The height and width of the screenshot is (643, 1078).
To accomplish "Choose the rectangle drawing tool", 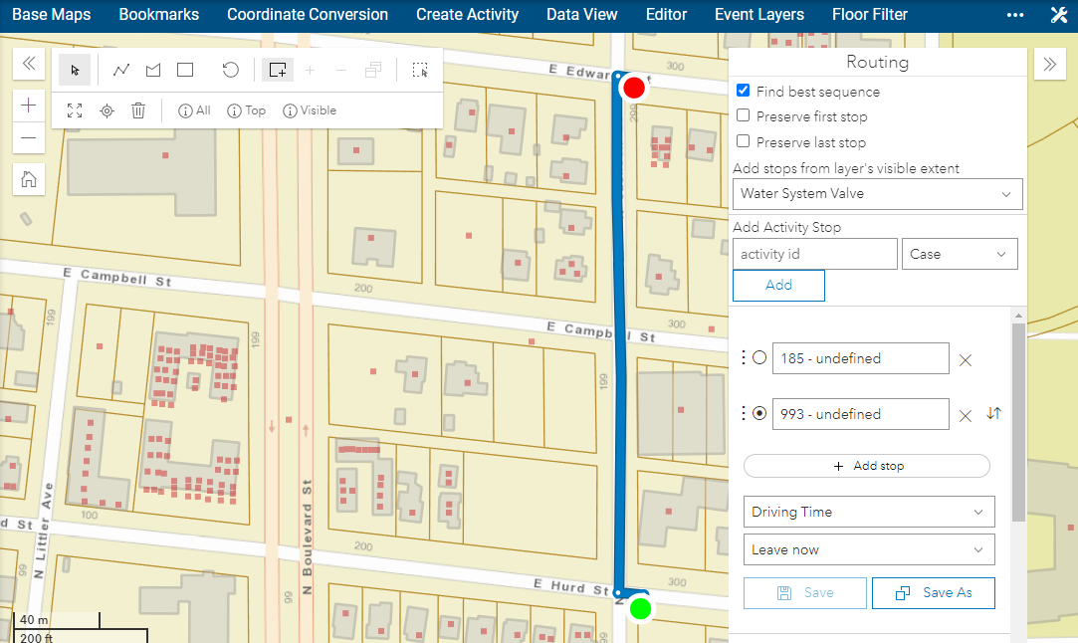I will (184, 70).
